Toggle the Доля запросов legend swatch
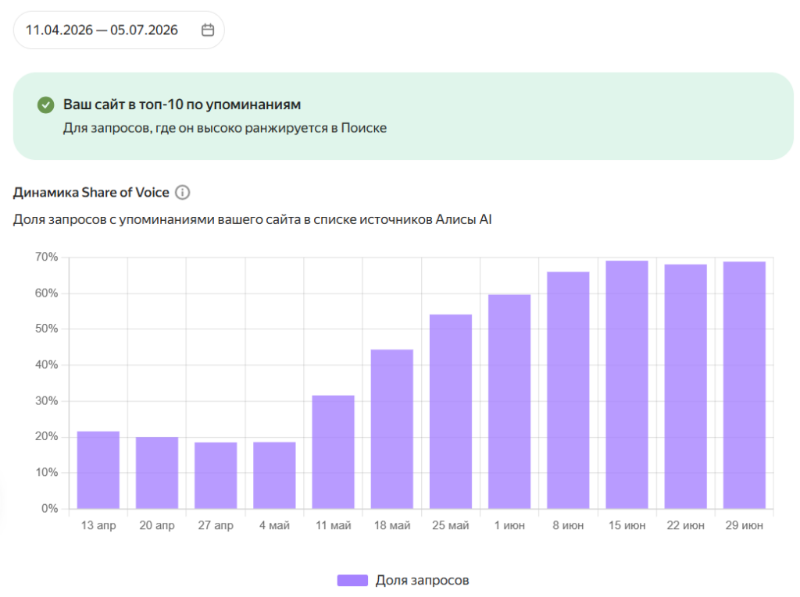The height and width of the screenshot is (597, 800). pyautogui.click(x=352, y=580)
